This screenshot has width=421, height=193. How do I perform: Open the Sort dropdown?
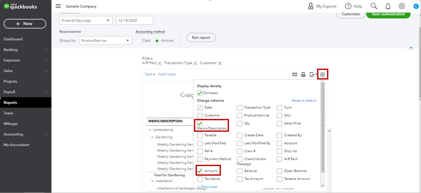click(x=150, y=75)
